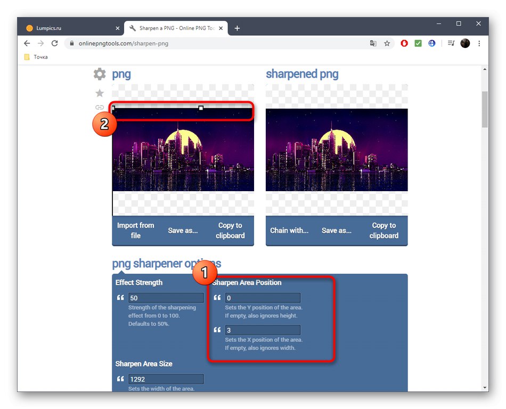Select the Effect Strength input field
Screen dimensions: 506x409
coord(165,298)
